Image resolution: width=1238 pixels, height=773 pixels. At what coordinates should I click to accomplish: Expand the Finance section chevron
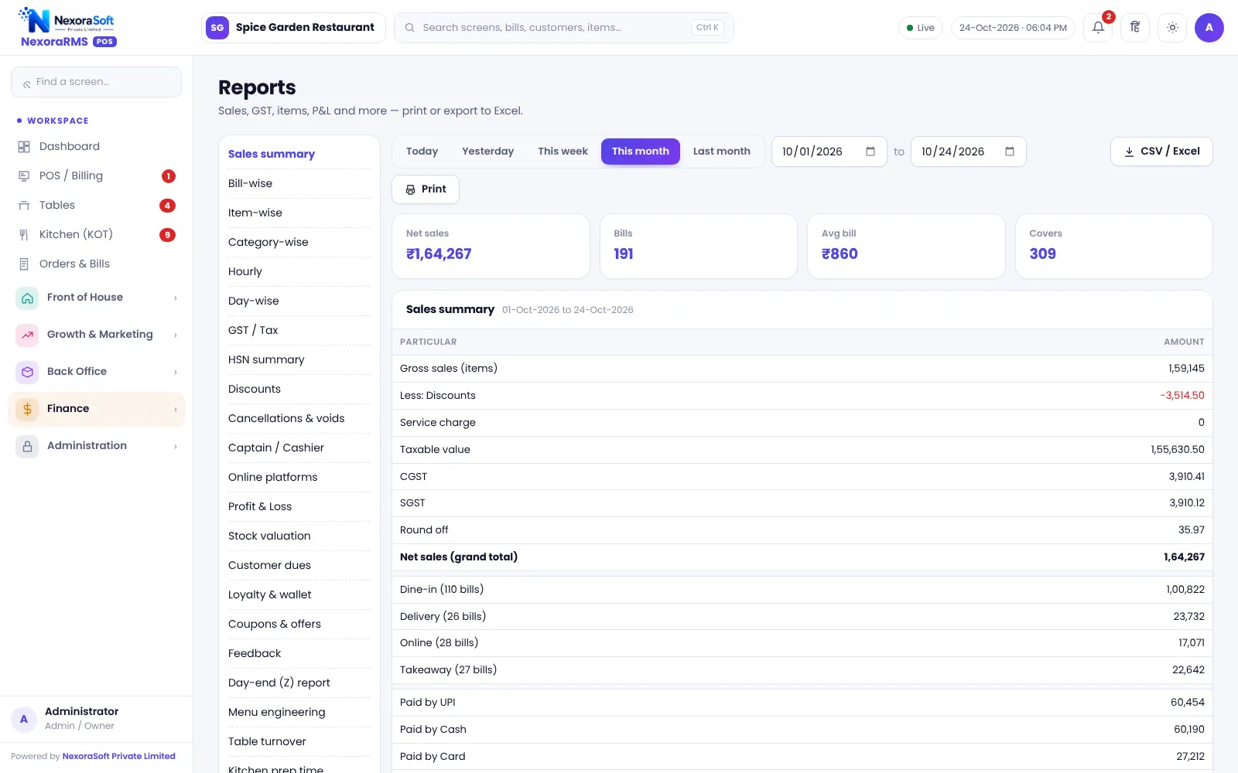[x=176, y=410]
